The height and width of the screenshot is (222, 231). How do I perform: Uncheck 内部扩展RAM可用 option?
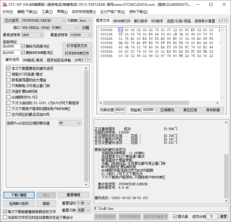click(x=9, y=91)
